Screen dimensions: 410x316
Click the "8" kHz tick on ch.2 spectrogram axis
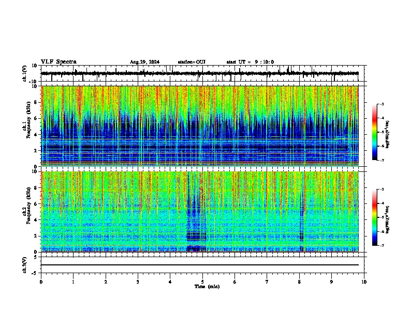pos(36,188)
